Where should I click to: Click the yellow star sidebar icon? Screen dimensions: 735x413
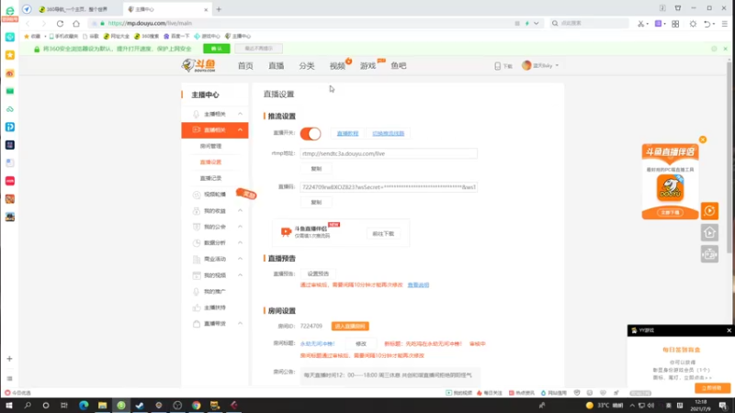(x=10, y=55)
